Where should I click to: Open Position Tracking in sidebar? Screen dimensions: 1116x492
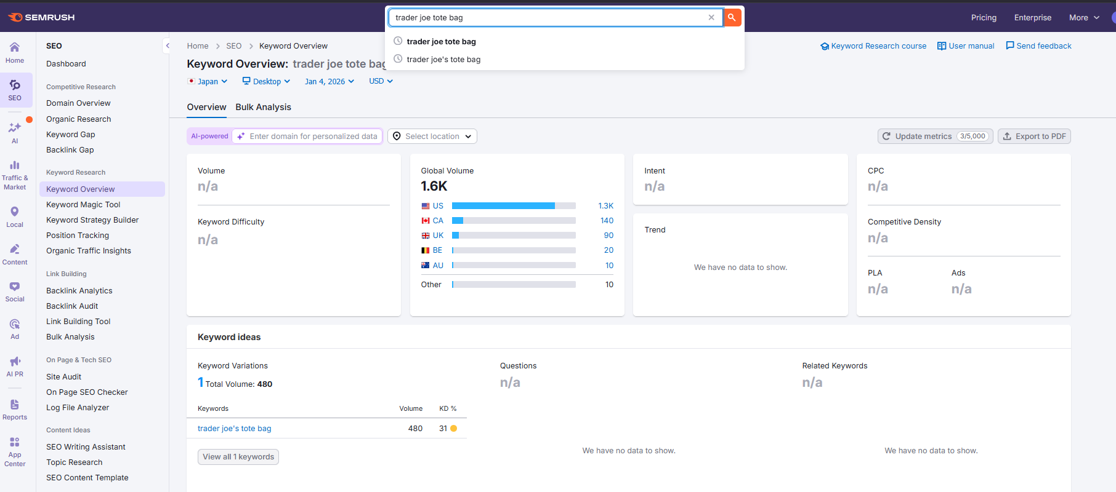(x=78, y=235)
